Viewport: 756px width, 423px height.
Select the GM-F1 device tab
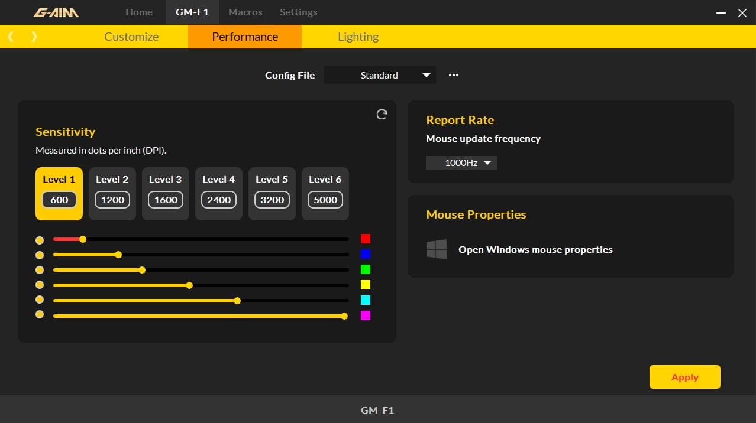pyautogui.click(x=192, y=12)
